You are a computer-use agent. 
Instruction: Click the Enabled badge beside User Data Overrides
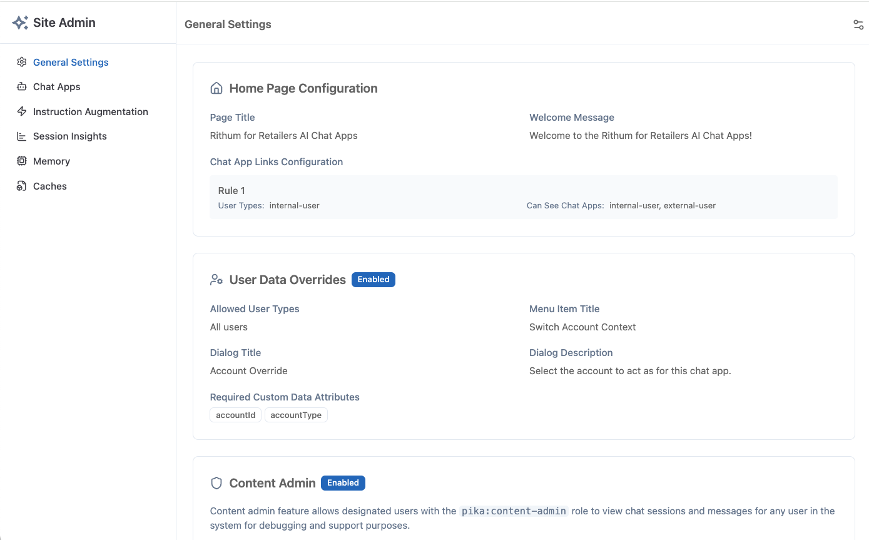(x=374, y=280)
